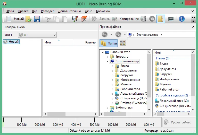Open the Окно menu

tap(88, 11)
